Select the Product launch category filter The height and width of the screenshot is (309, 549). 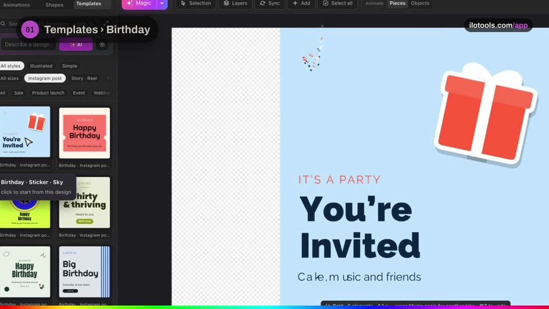click(48, 93)
